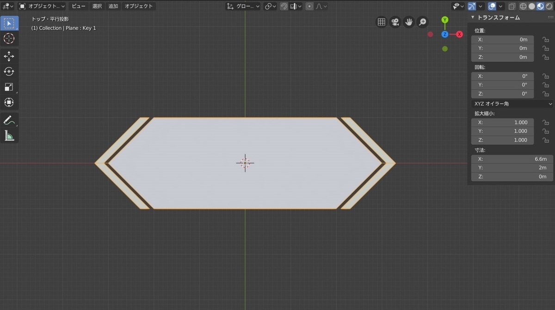The width and height of the screenshot is (555, 310).
Task: Open the 追加 menu
Action: (x=113, y=6)
